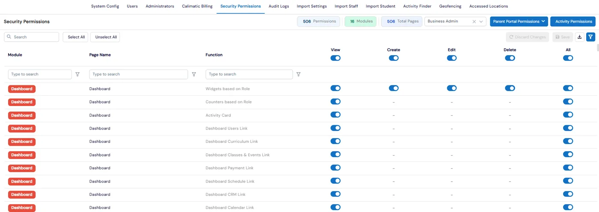Image resolution: width=599 pixels, height=212 pixels.
Task: Click 'Dashboard CRM Link' function text
Action: 225,194
